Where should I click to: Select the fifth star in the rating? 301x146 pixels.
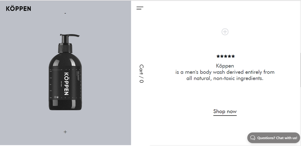(233, 56)
